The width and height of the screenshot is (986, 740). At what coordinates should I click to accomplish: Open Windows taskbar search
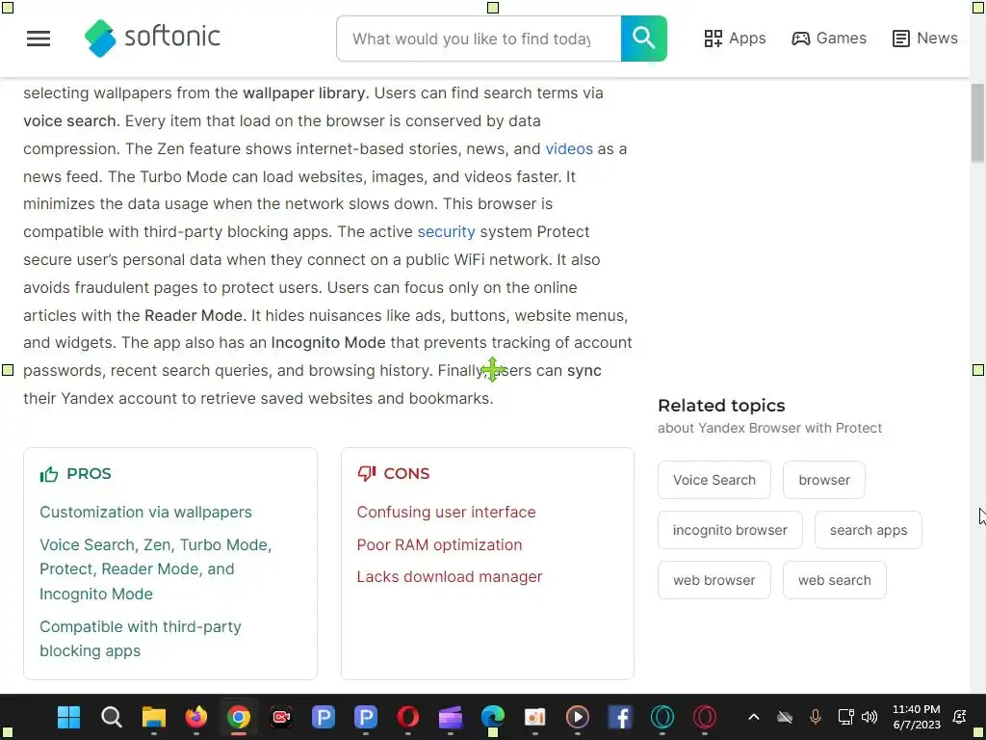click(112, 717)
